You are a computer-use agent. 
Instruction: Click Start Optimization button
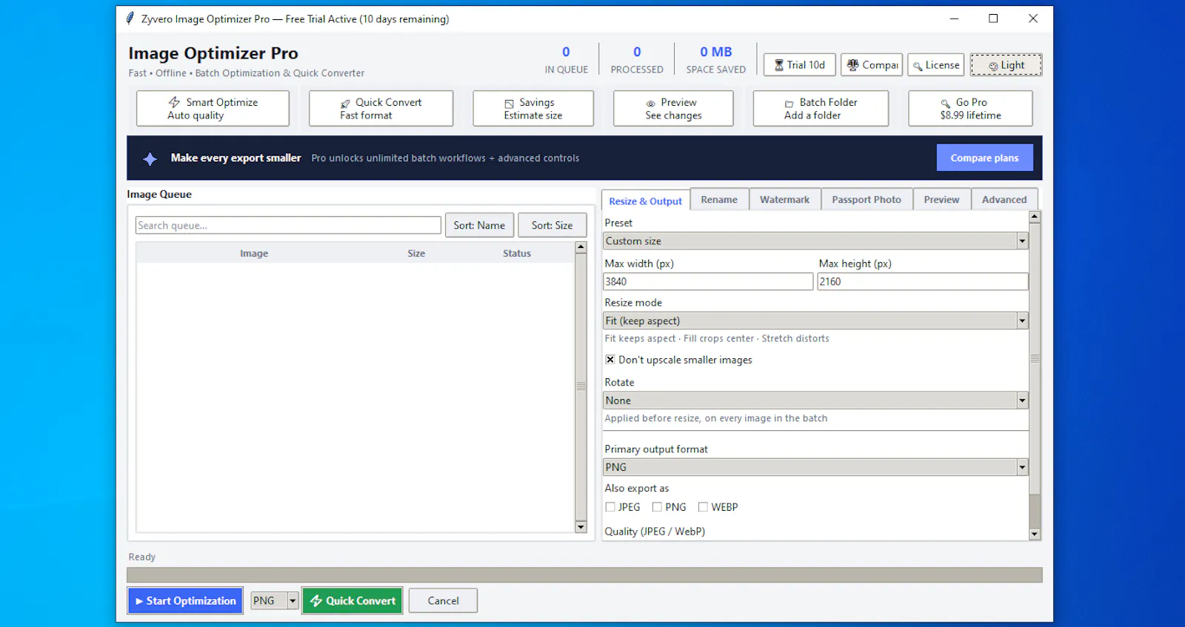[185, 601]
